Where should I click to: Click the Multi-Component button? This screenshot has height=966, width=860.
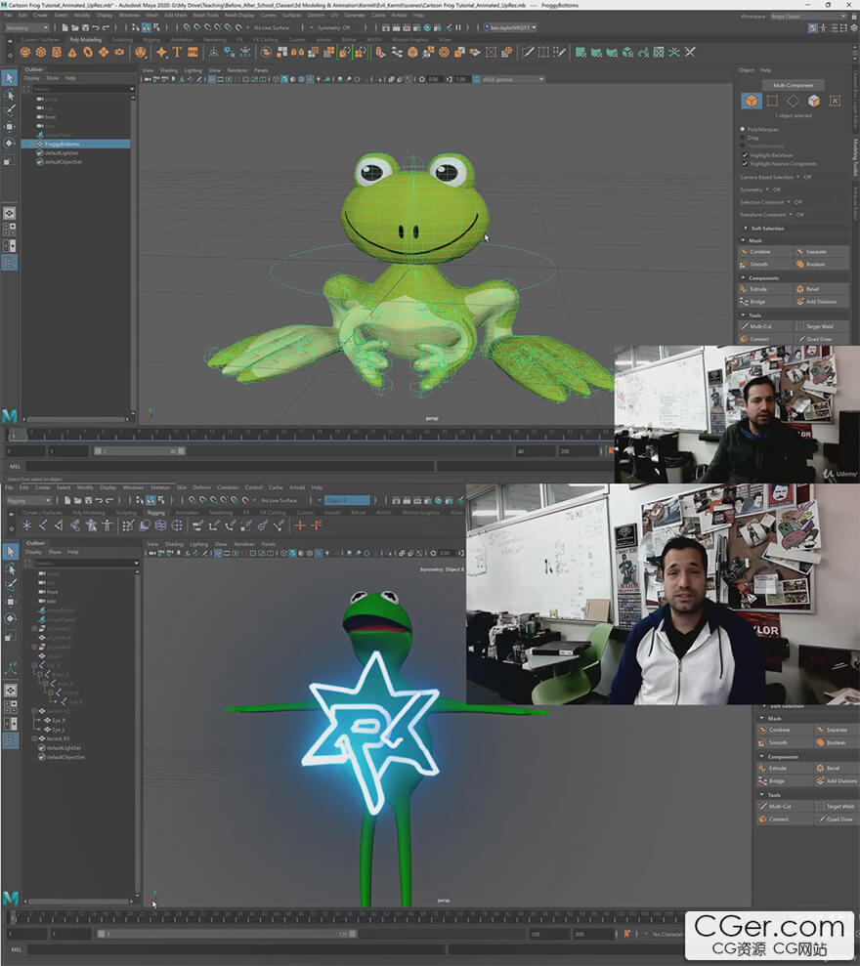click(x=793, y=85)
